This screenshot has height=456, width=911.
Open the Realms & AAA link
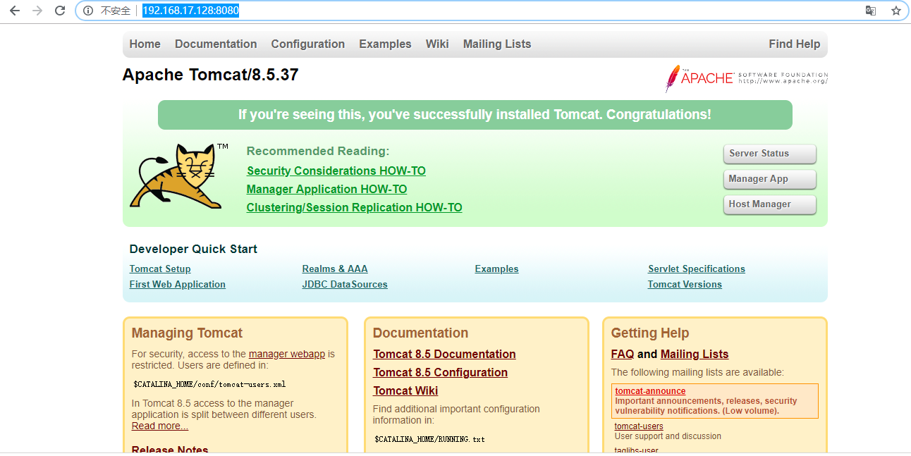point(335,269)
